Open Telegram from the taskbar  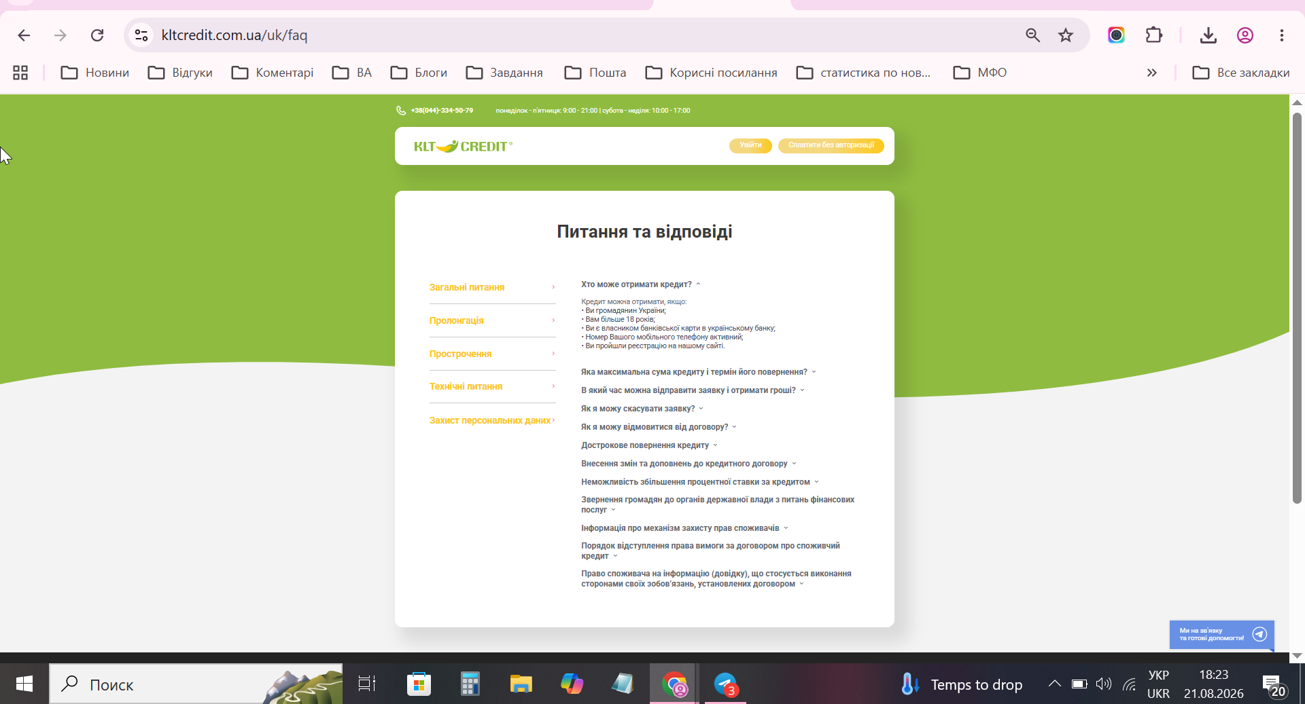coord(725,684)
